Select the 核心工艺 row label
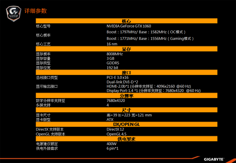The width and height of the screenshot is (236, 163). [x=43, y=44]
